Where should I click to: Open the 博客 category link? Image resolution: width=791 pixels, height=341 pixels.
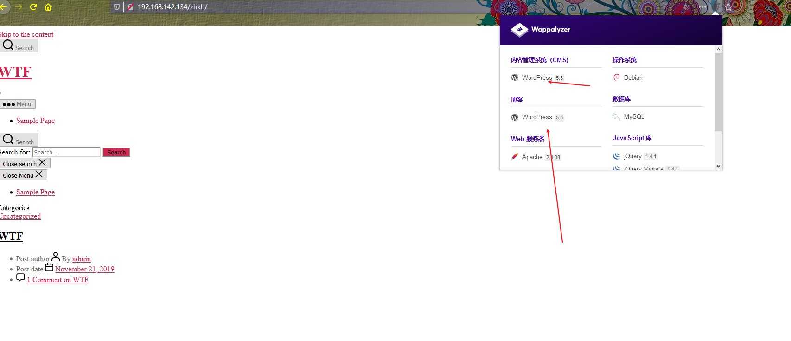click(x=517, y=99)
